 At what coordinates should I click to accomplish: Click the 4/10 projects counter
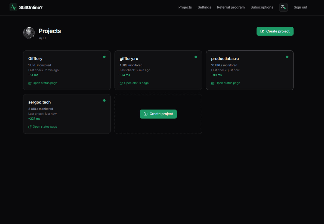42,38
